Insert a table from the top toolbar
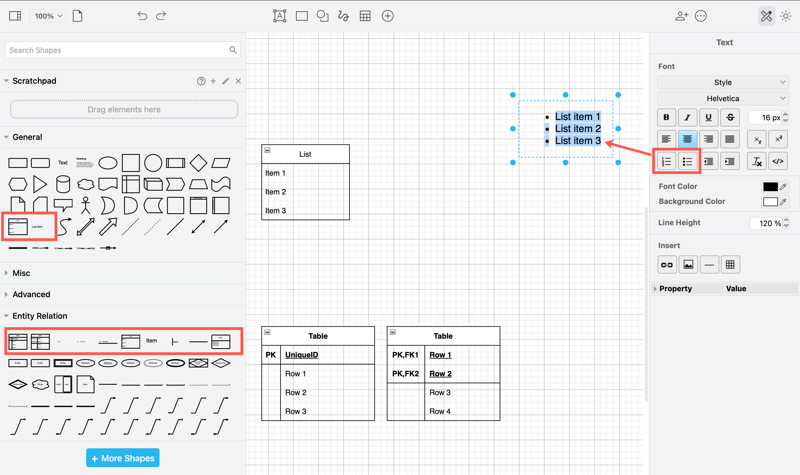 pyautogui.click(x=365, y=16)
